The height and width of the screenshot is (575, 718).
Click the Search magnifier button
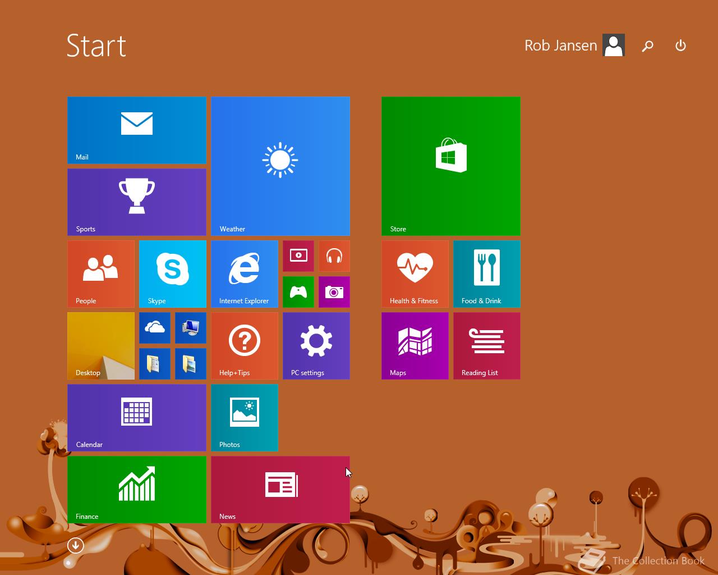[648, 45]
